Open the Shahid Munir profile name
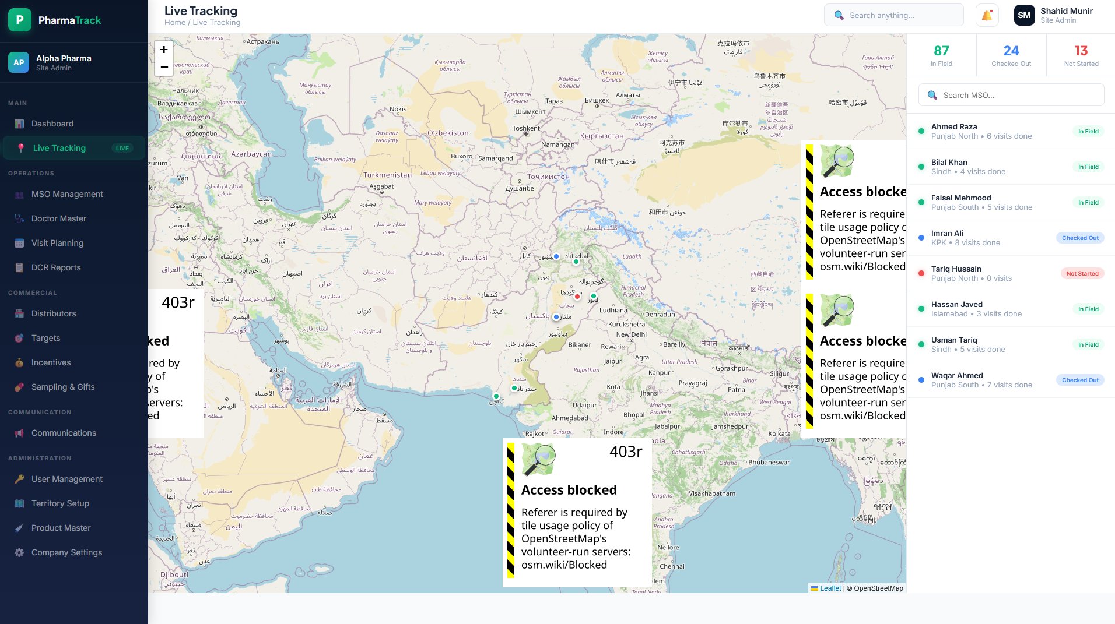 (x=1067, y=11)
